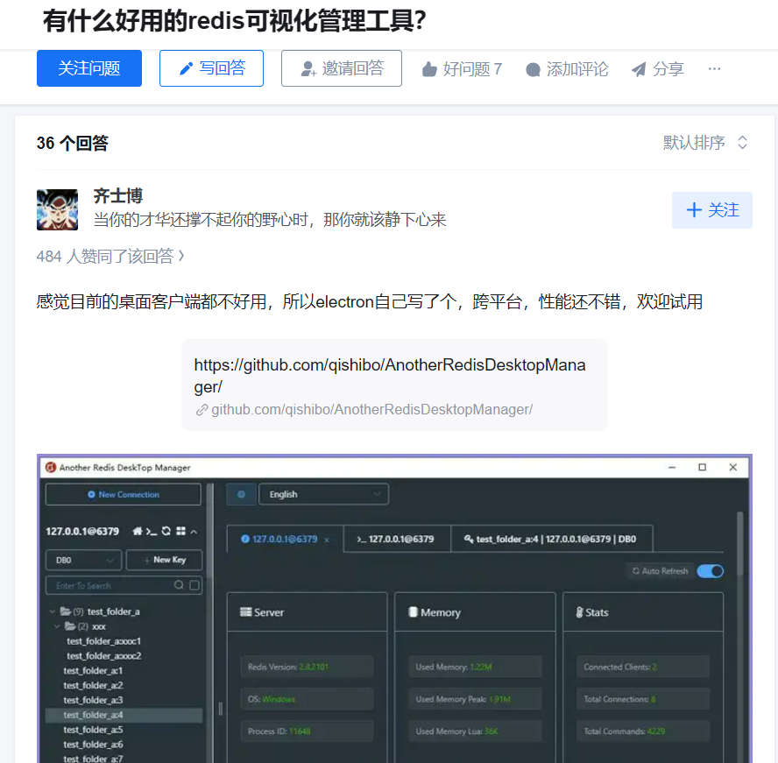Viewport: 778px width, 763px height.
Task: Click the 好问题 thumbs-up icon
Action: (x=429, y=69)
